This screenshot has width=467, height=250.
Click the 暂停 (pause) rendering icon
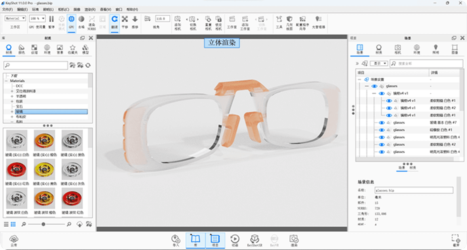pyautogui.click(x=52, y=18)
